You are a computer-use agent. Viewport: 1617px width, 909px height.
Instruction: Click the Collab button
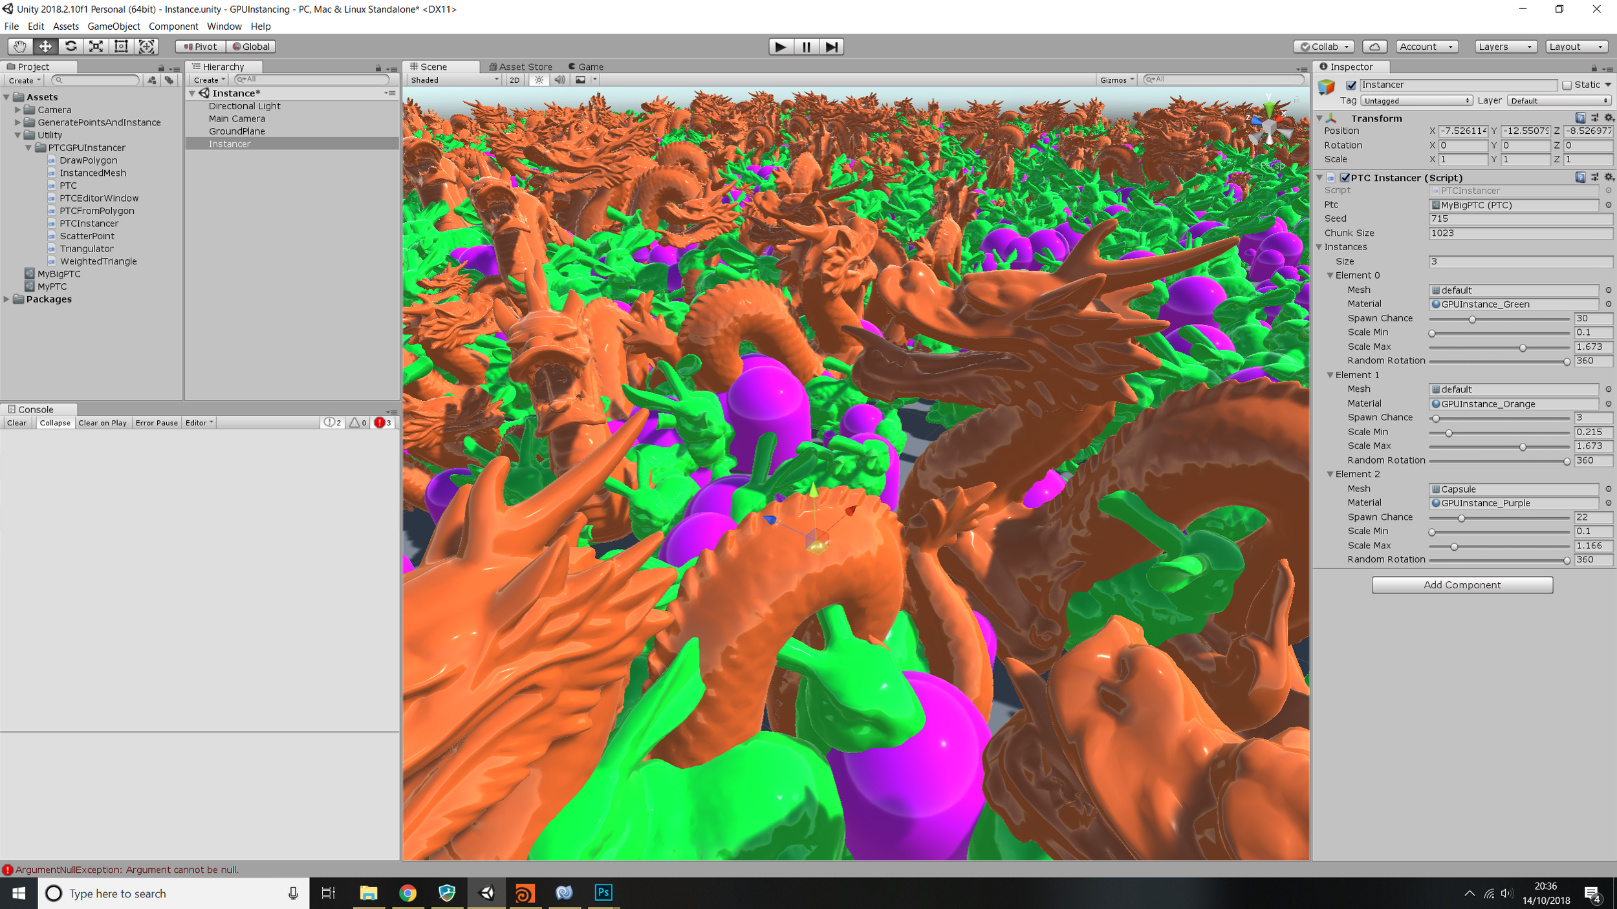click(x=1323, y=47)
